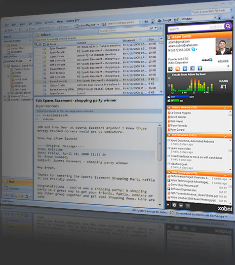Open the File menu
235x265 pixels.
point(7,25)
